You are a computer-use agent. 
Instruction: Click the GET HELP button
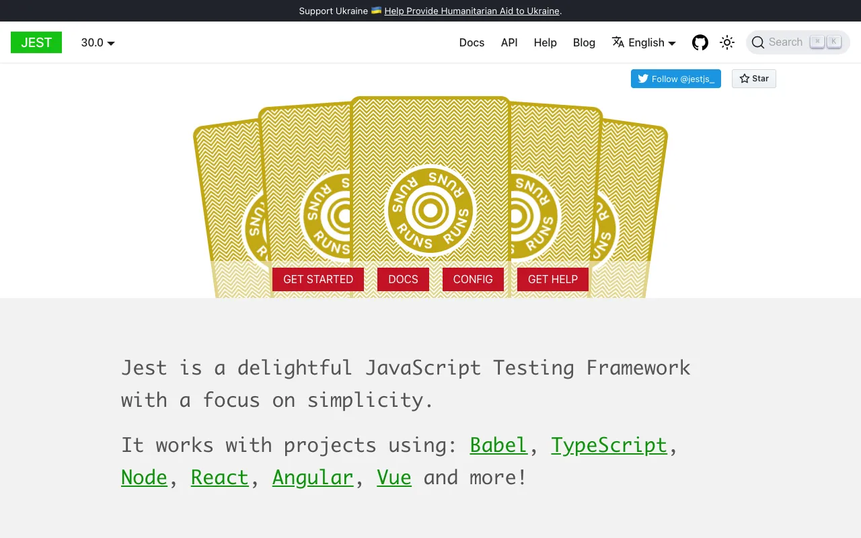coord(552,279)
